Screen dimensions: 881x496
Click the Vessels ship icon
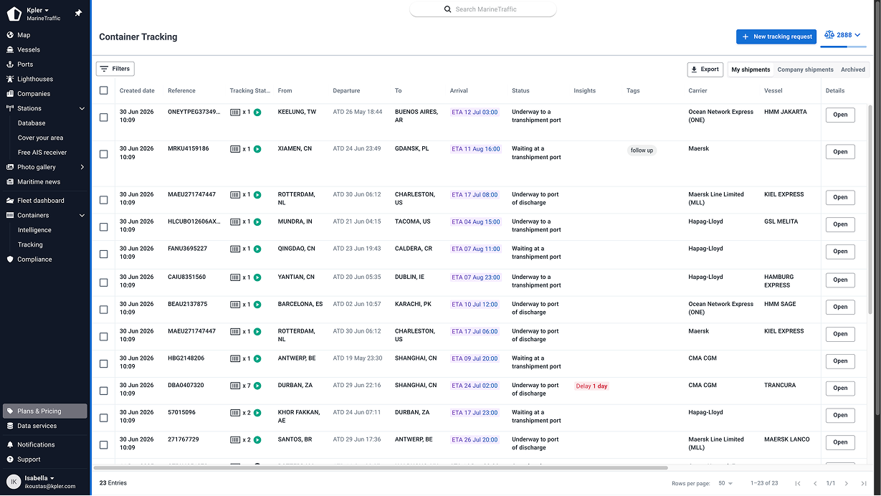(x=10, y=49)
